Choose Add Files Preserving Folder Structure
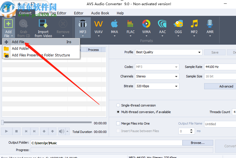The height and width of the screenshot is (158, 236). [41, 55]
